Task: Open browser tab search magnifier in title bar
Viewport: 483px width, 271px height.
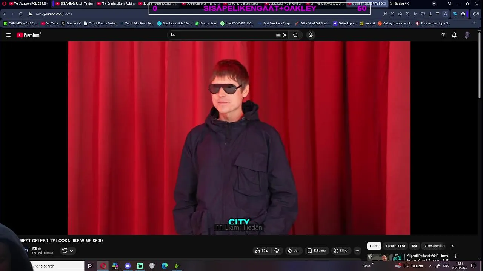Action: tap(449, 3)
